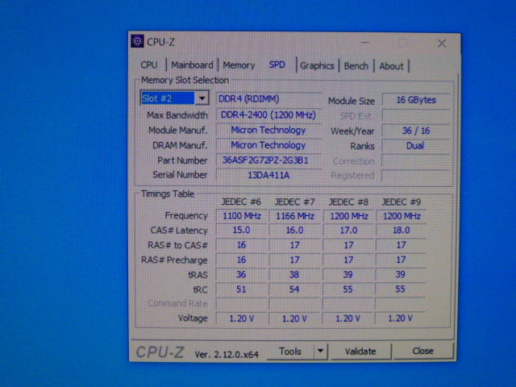Click the empty Correction field
516x387 pixels.
[416, 161]
